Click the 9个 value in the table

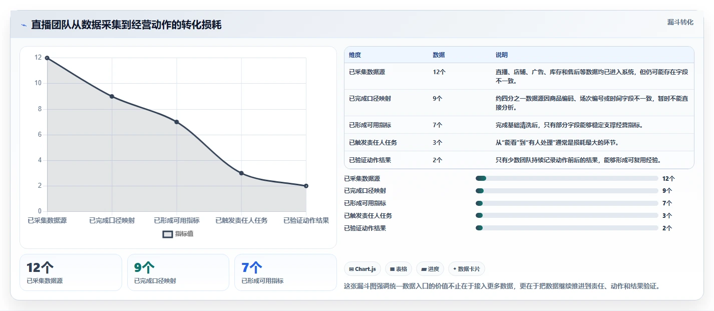(438, 99)
